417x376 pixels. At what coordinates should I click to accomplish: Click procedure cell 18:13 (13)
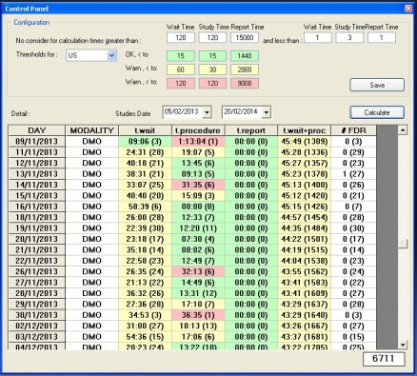(198, 326)
